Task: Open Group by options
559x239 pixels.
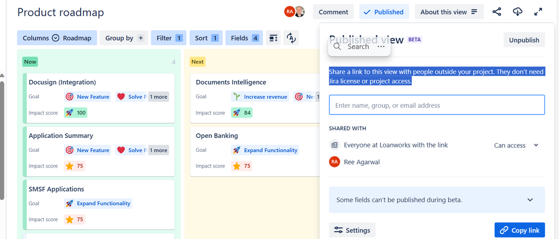Action: [124, 38]
